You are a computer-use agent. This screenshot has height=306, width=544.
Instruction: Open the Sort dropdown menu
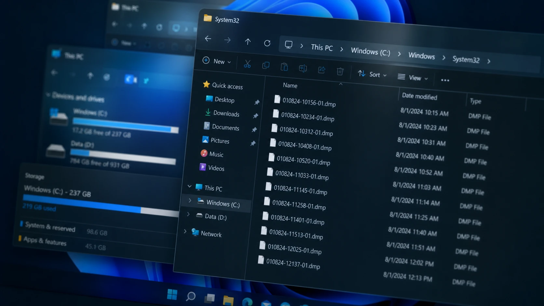pyautogui.click(x=372, y=74)
